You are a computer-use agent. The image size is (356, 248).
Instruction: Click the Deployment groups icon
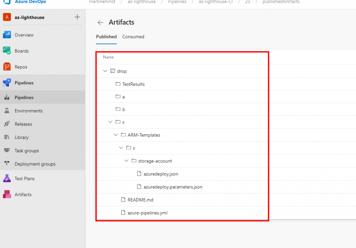[x=7, y=163]
